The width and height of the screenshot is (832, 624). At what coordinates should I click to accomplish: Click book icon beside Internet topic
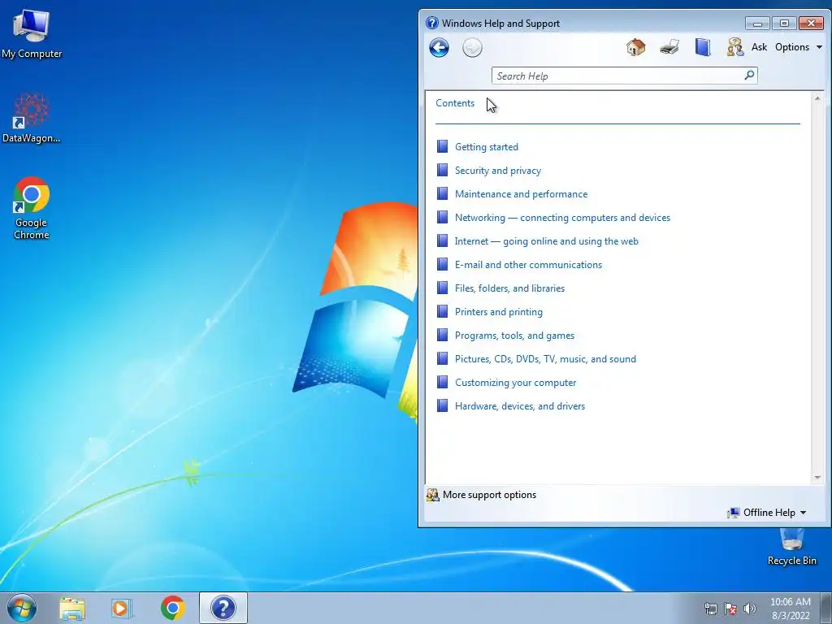[x=442, y=240]
